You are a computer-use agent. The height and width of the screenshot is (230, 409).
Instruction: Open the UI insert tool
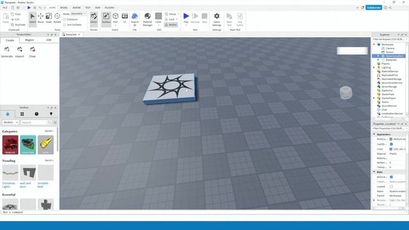(x=125, y=19)
